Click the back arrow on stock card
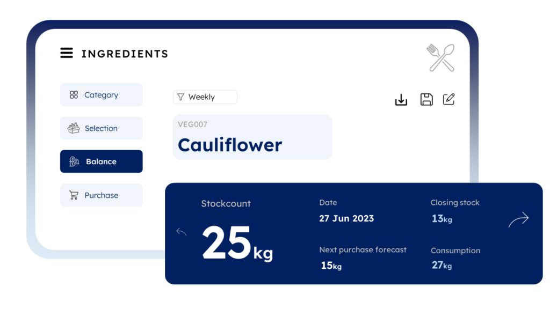Image resolution: width=550 pixels, height=309 pixels. click(x=182, y=232)
